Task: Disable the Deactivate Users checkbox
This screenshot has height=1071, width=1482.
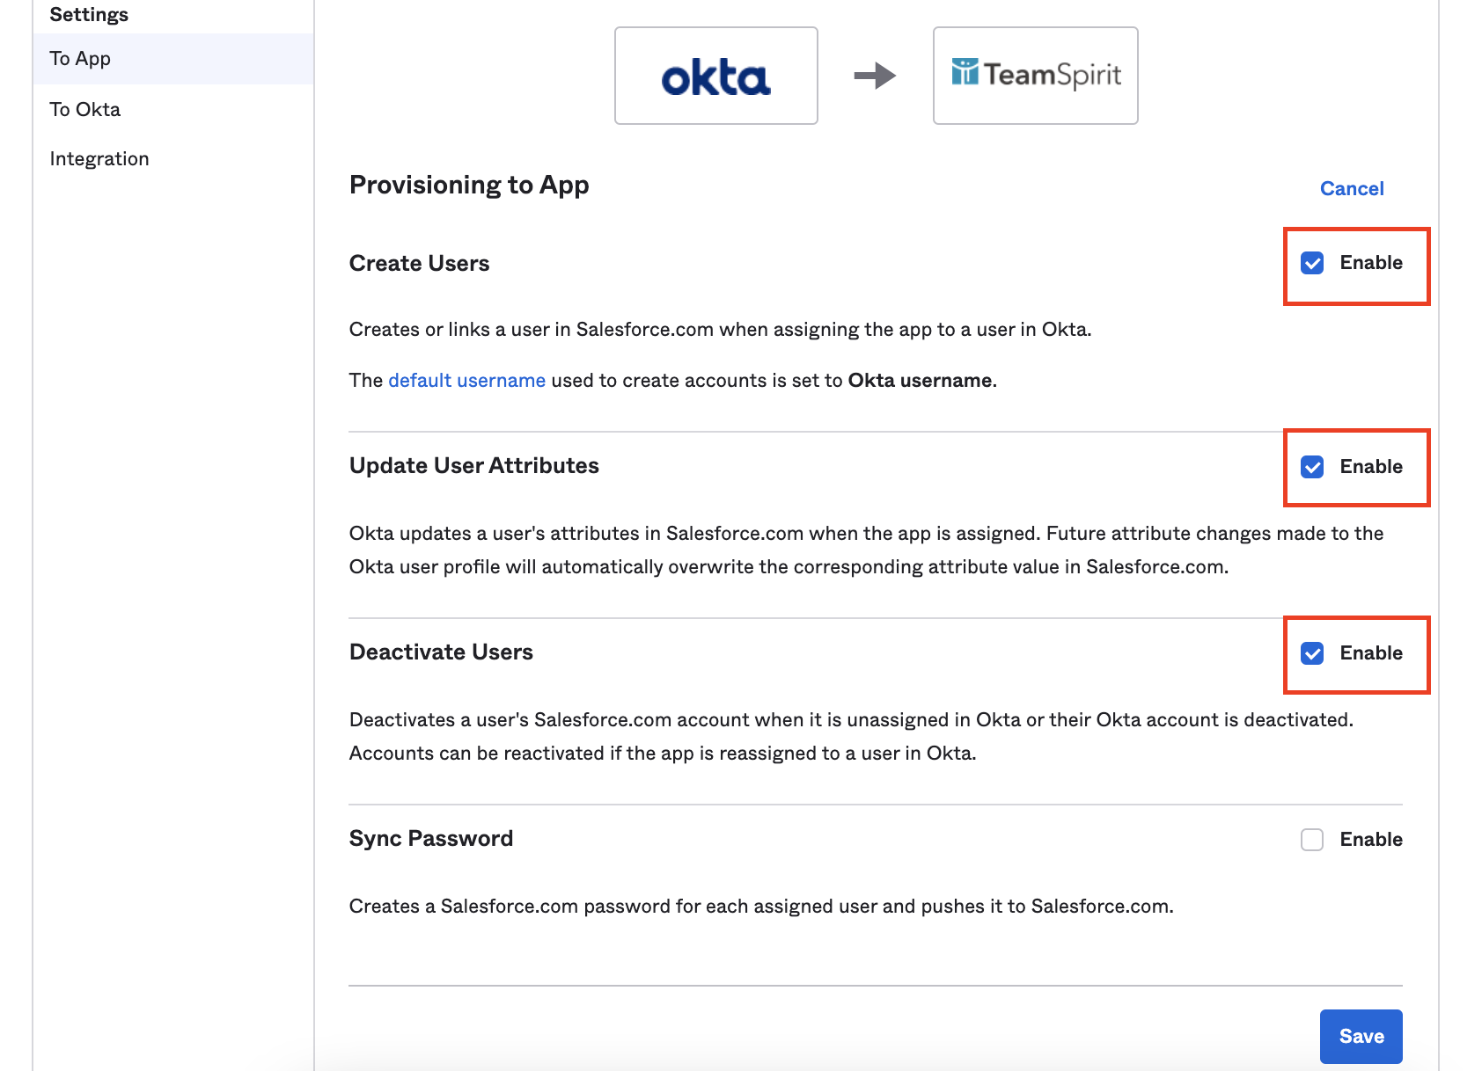Action: [1312, 653]
